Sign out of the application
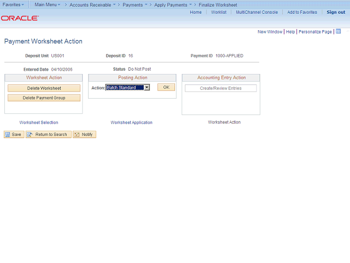 [336, 12]
